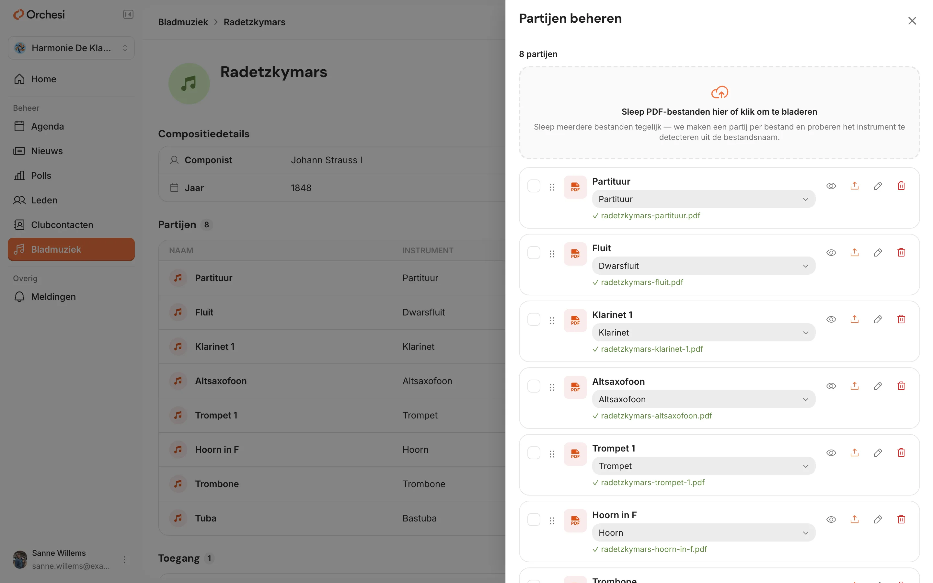The width and height of the screenshot is (933, 583).
Task: Open the Harmonie De Kla... organization switcher
Action: coord(71,48)
